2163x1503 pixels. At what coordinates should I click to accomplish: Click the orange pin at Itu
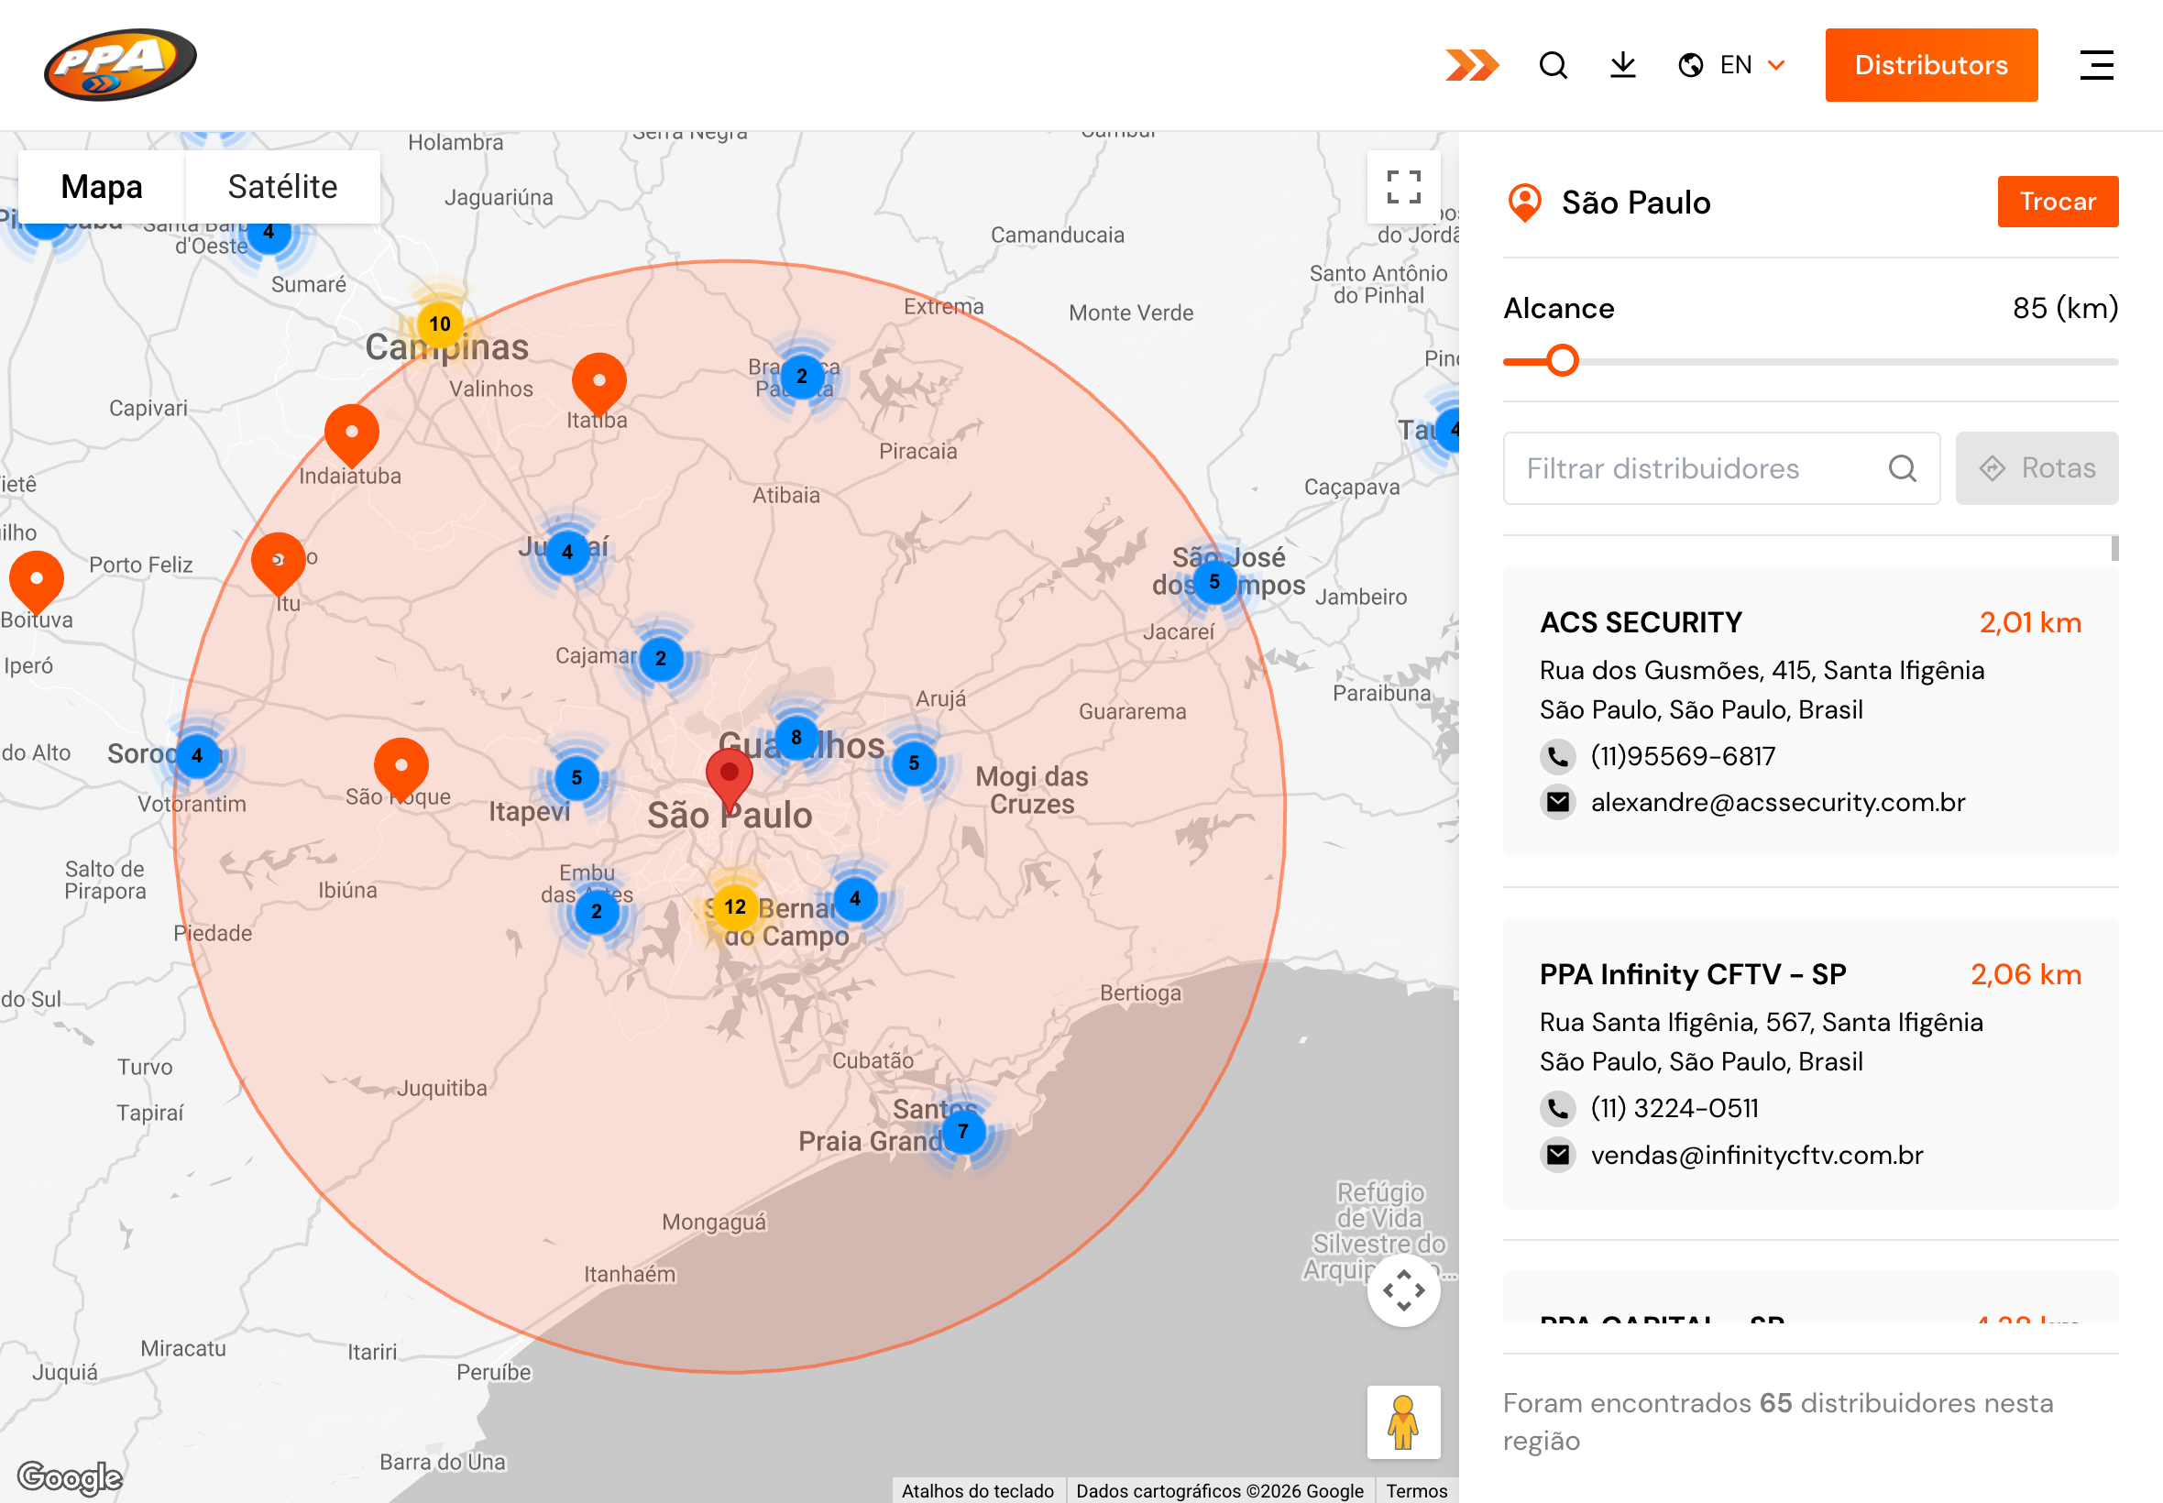click(x=279, y=565)
